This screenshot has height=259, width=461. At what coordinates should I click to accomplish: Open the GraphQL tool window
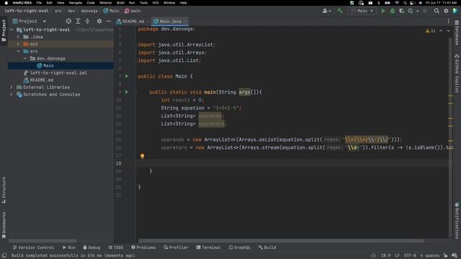point(239,247)
